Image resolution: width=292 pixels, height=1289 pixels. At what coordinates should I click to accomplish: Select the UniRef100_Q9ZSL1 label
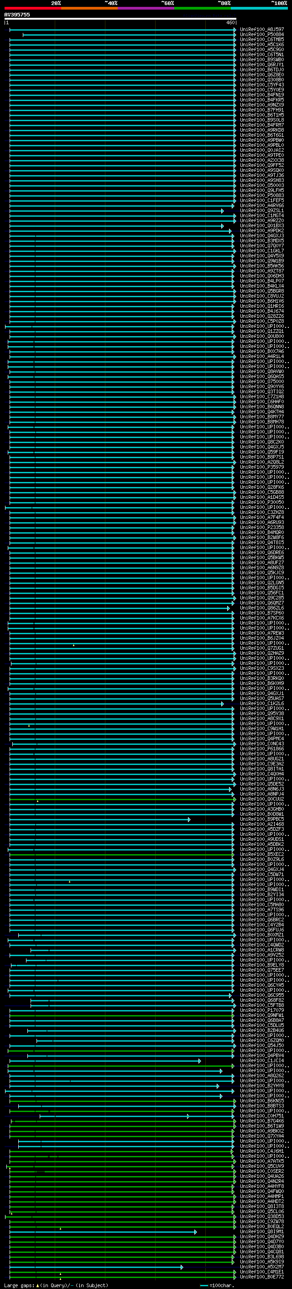tap(262, 211)
